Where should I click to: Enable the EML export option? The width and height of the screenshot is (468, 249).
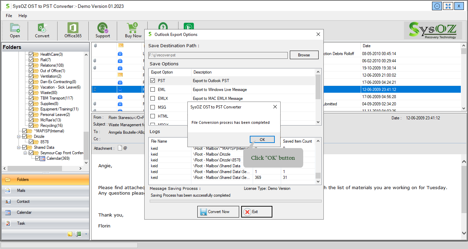(153, 90)
